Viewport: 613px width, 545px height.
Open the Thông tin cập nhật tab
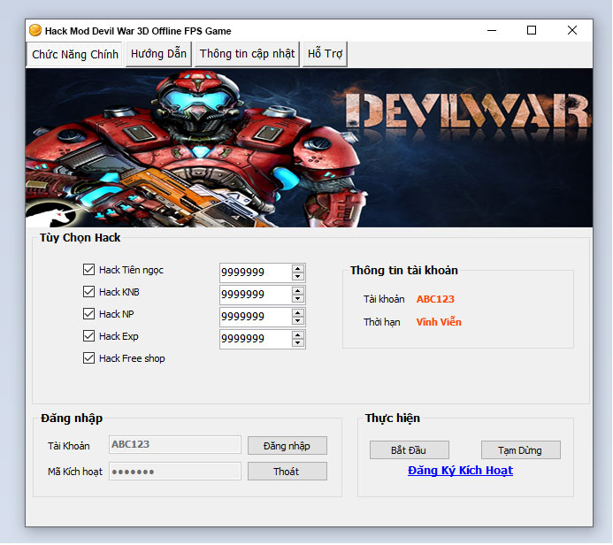(x=247, y=54)
